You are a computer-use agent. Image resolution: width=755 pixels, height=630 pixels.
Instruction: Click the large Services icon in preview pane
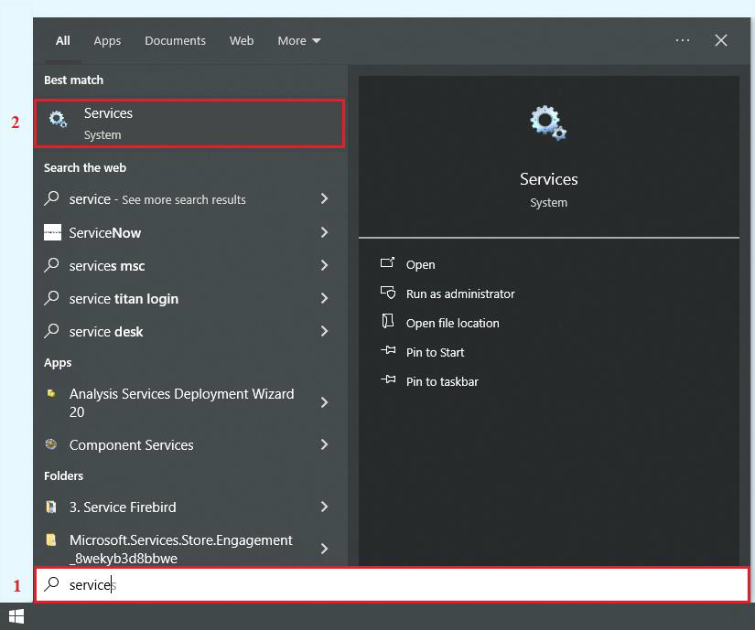click(548, 123)
